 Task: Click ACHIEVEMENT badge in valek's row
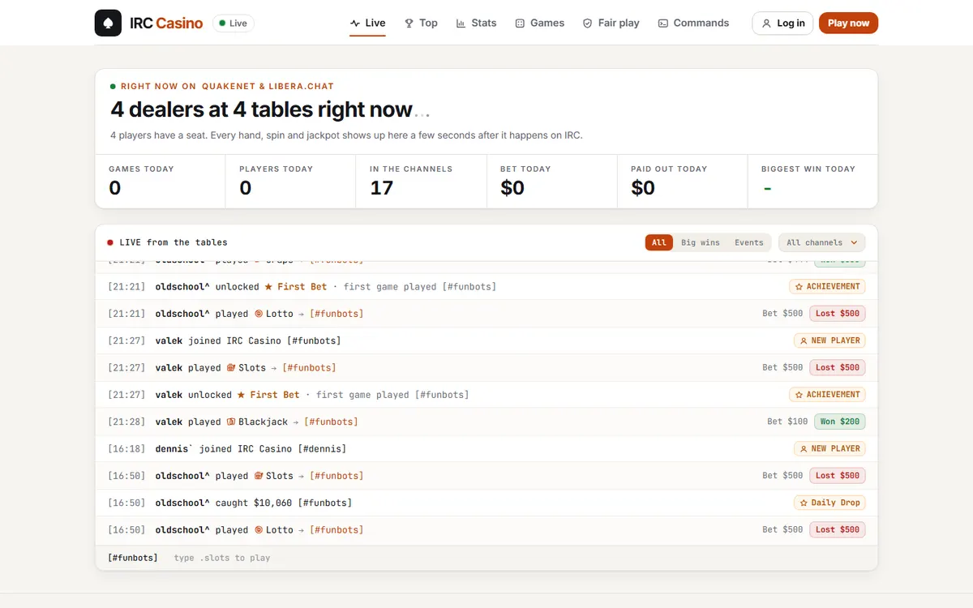tap(827, 395)
